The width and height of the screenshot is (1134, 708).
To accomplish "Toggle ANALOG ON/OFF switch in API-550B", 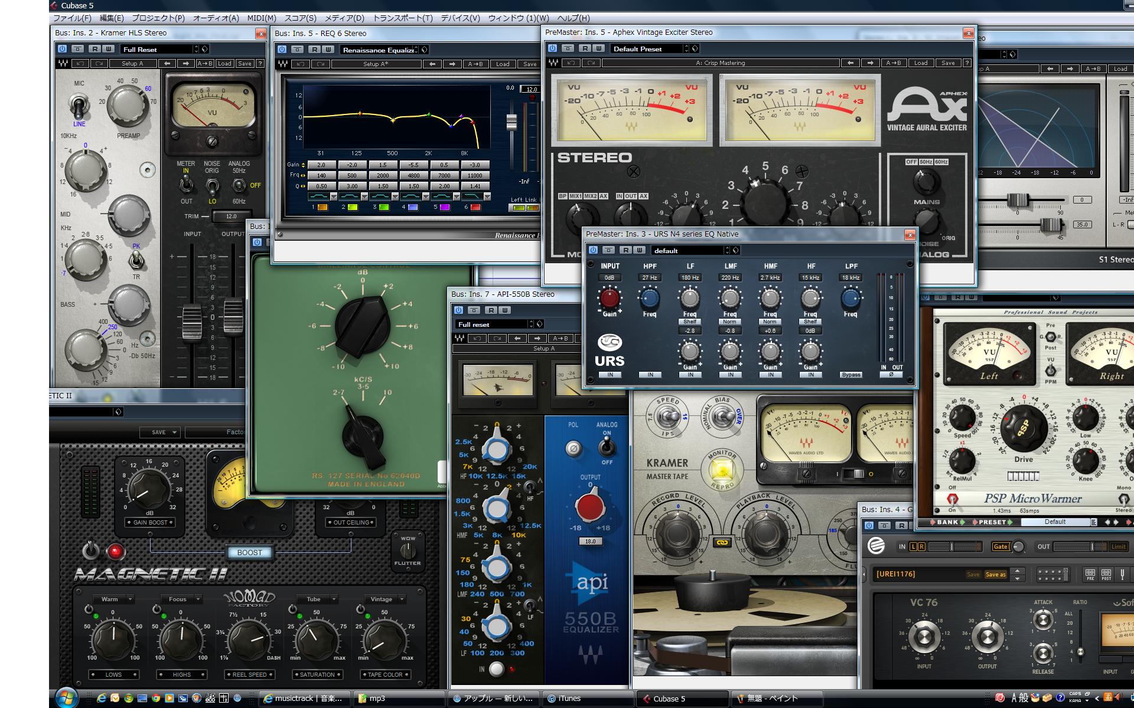I will (607, 447).
